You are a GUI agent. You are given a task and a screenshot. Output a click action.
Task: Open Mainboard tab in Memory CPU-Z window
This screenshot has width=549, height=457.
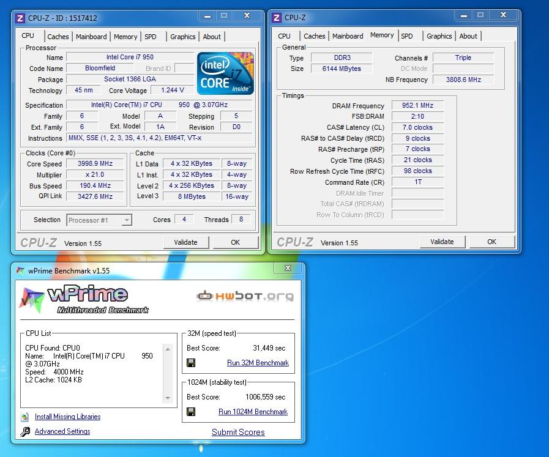click(x=348, y=36)
